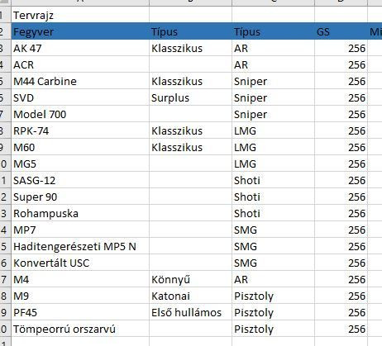Click the 256 value for Tömpeorrú orszarvú
Screen dimensions: 382x346
point(341,329)
